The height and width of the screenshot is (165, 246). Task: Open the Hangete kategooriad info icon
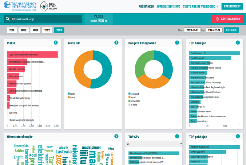coord(177,43)
